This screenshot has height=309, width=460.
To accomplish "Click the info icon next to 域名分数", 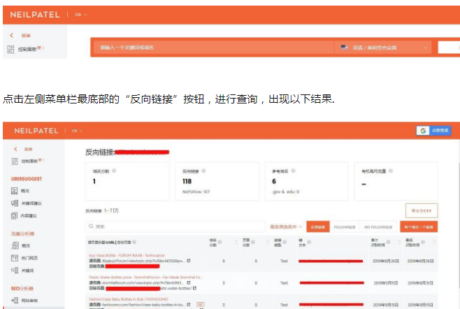I will pyautogui.click(x=114, y=171).
